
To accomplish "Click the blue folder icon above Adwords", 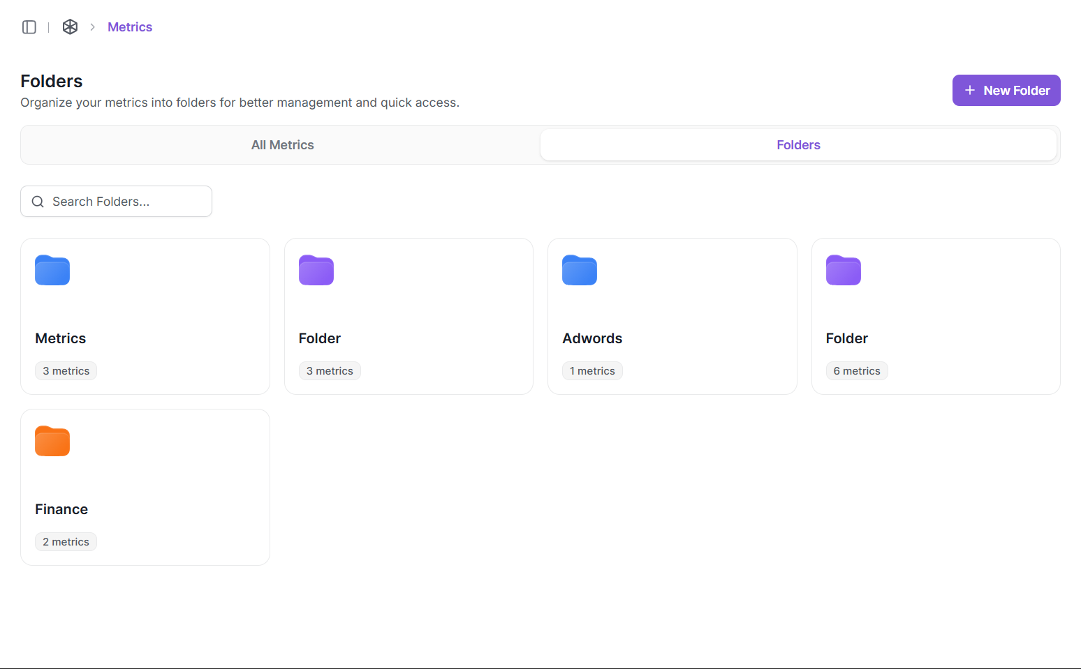I will pyautogui.click(x=580, y=270).
